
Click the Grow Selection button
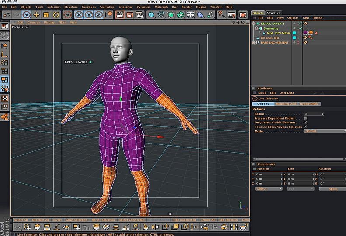(76, 220)
